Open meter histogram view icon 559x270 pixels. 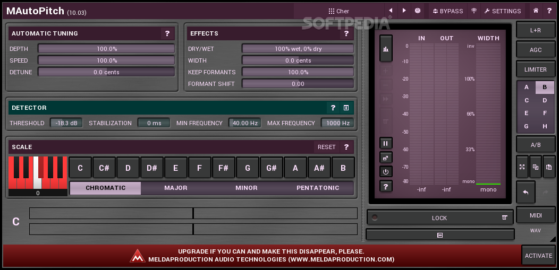coord(386,49)
